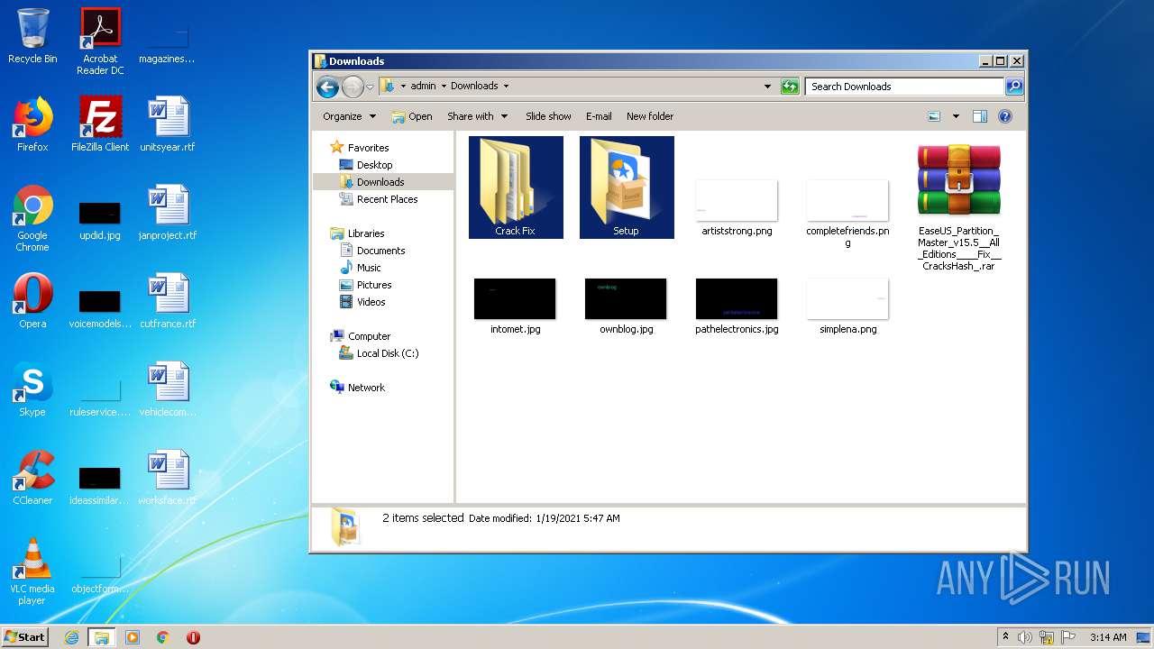Open the Start menu
This screenshot has height=649, width=1154.
(25, 636)
